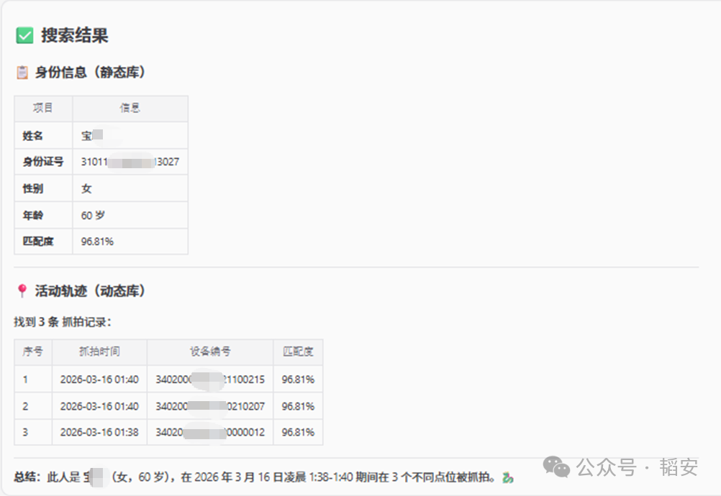Click sequence number 1 in capture table
This screenshot has width=721, height=496.
[25, 380]
